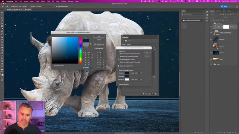Screen dimensions: 239x134
Task: Click the Share button
Action: tap(224, 7)
